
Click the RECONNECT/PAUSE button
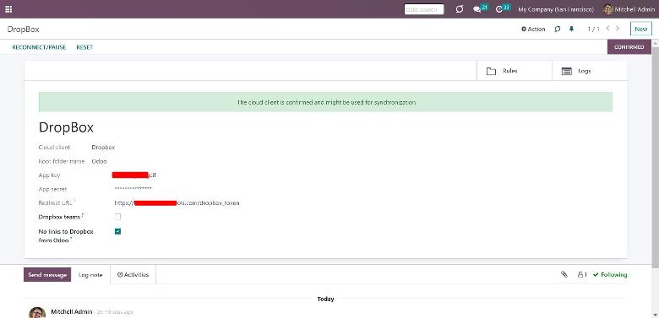[39, 47]
